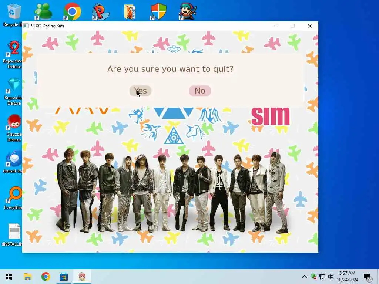
Task: Open the messenger buddies desktop shortcut
Action: click(43, 12)
